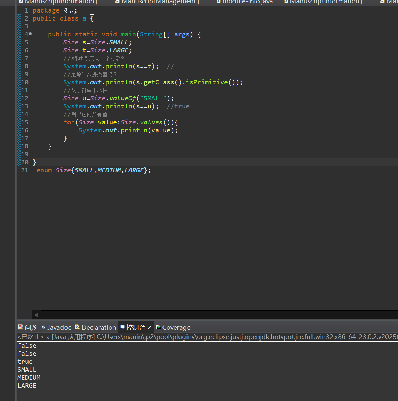Click the Declaration view icon
Image resolution: width=398 pixels, height=401 pixels.
coord(77,327)
